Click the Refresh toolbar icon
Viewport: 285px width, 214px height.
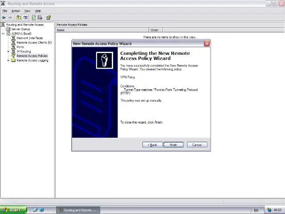(34, 18)
